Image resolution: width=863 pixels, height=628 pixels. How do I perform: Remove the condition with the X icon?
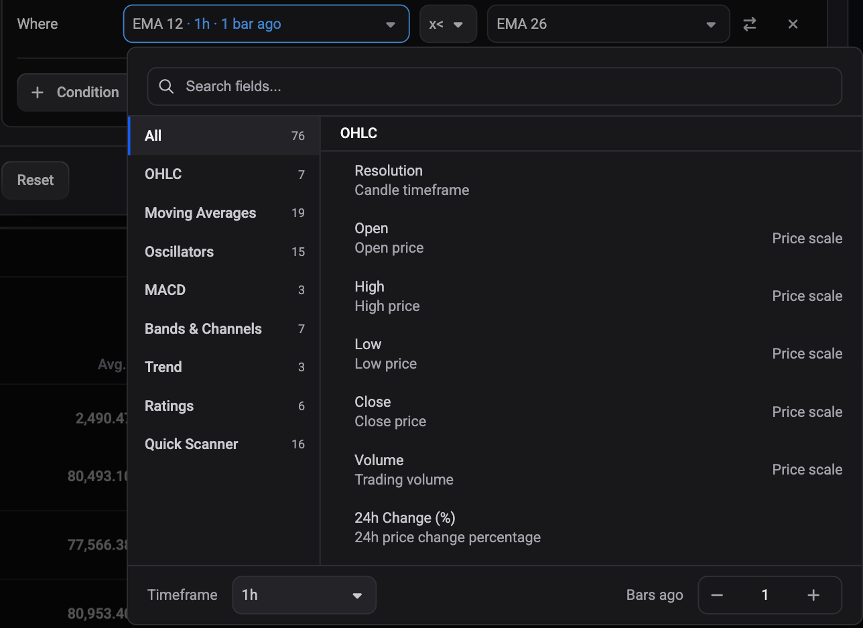click(793, 24)
